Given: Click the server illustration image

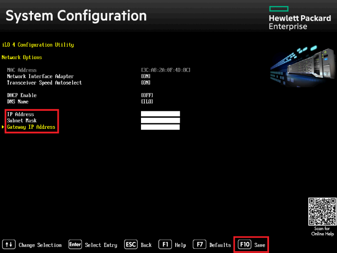Looking at the screenshot, I should tap(302, 66).
